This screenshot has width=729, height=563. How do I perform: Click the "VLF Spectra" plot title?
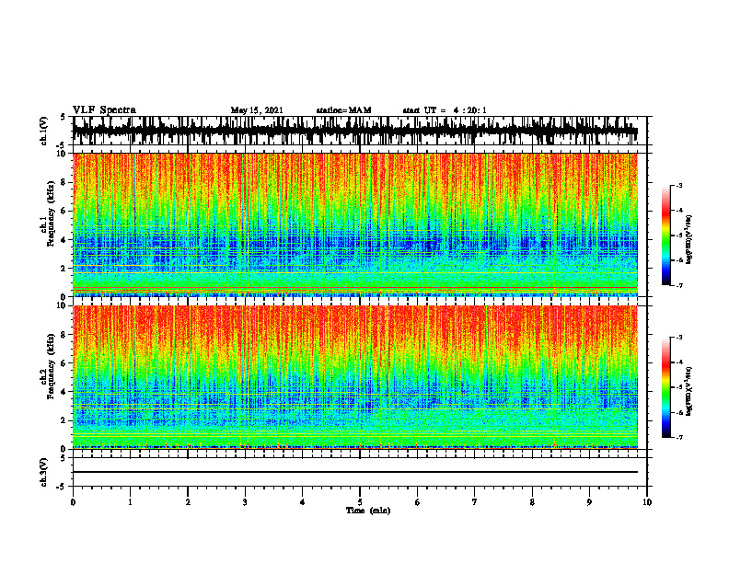click(x=104, y=110)
